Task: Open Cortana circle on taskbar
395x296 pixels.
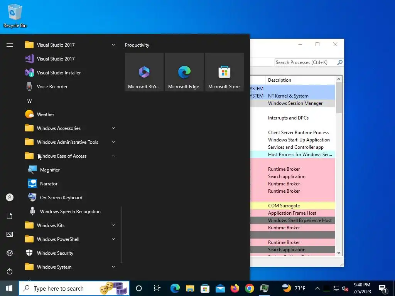Action: [139, 288]
